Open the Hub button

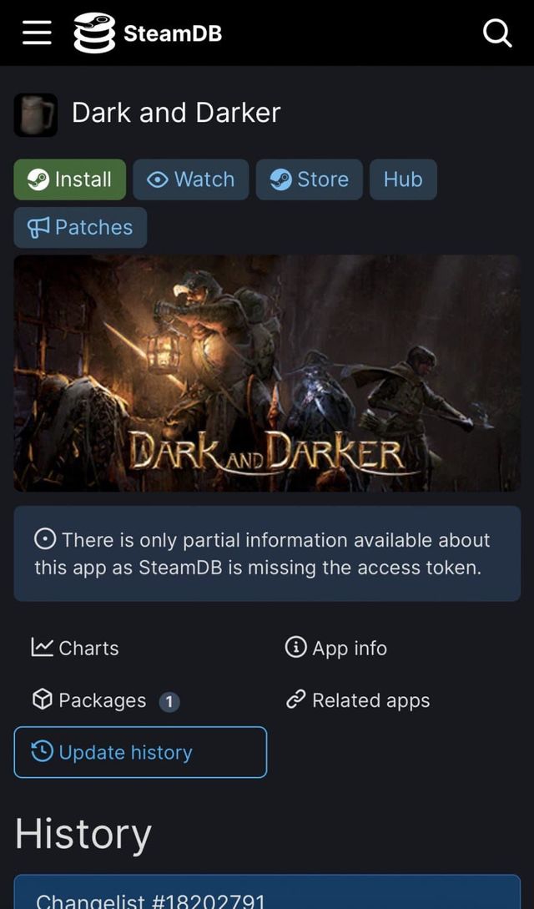point(403,179)
